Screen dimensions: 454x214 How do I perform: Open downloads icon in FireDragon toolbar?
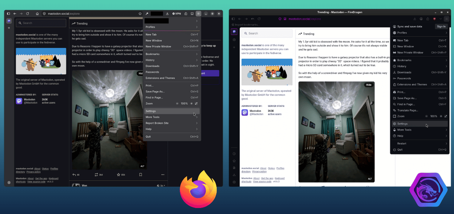(x=415, y=19)
